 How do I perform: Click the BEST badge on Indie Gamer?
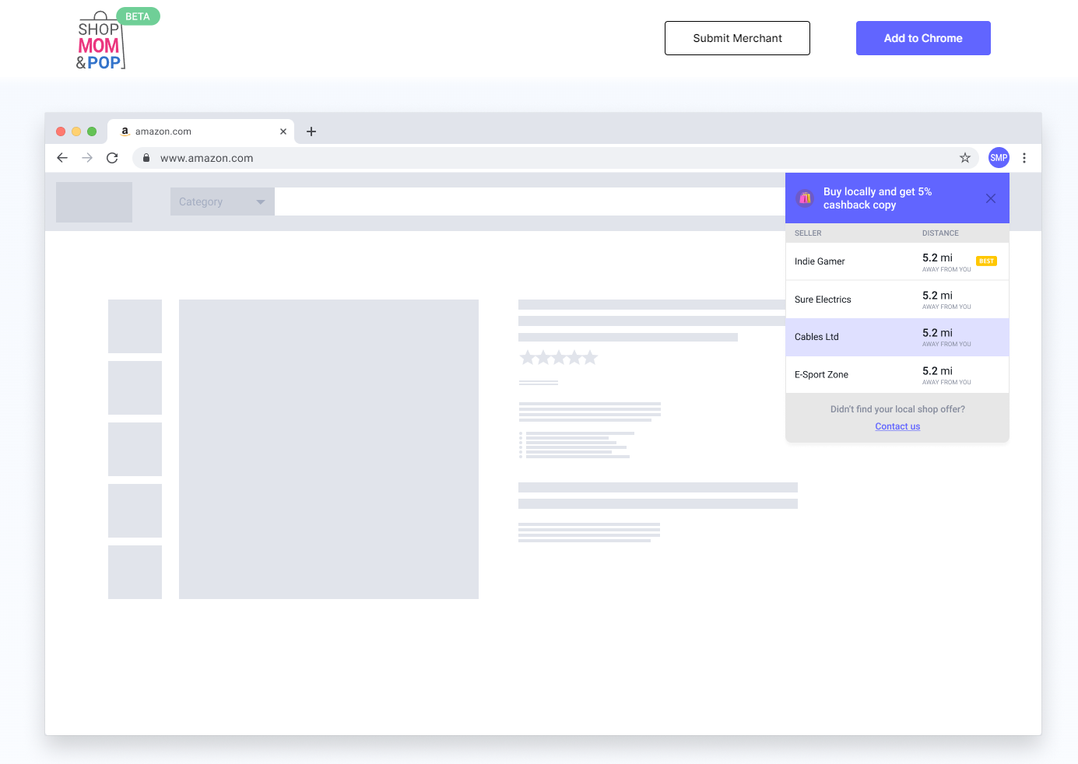point(986,261)
